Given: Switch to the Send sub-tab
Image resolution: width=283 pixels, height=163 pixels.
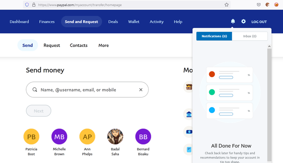Looking at the screenshot, I should 27,45.
